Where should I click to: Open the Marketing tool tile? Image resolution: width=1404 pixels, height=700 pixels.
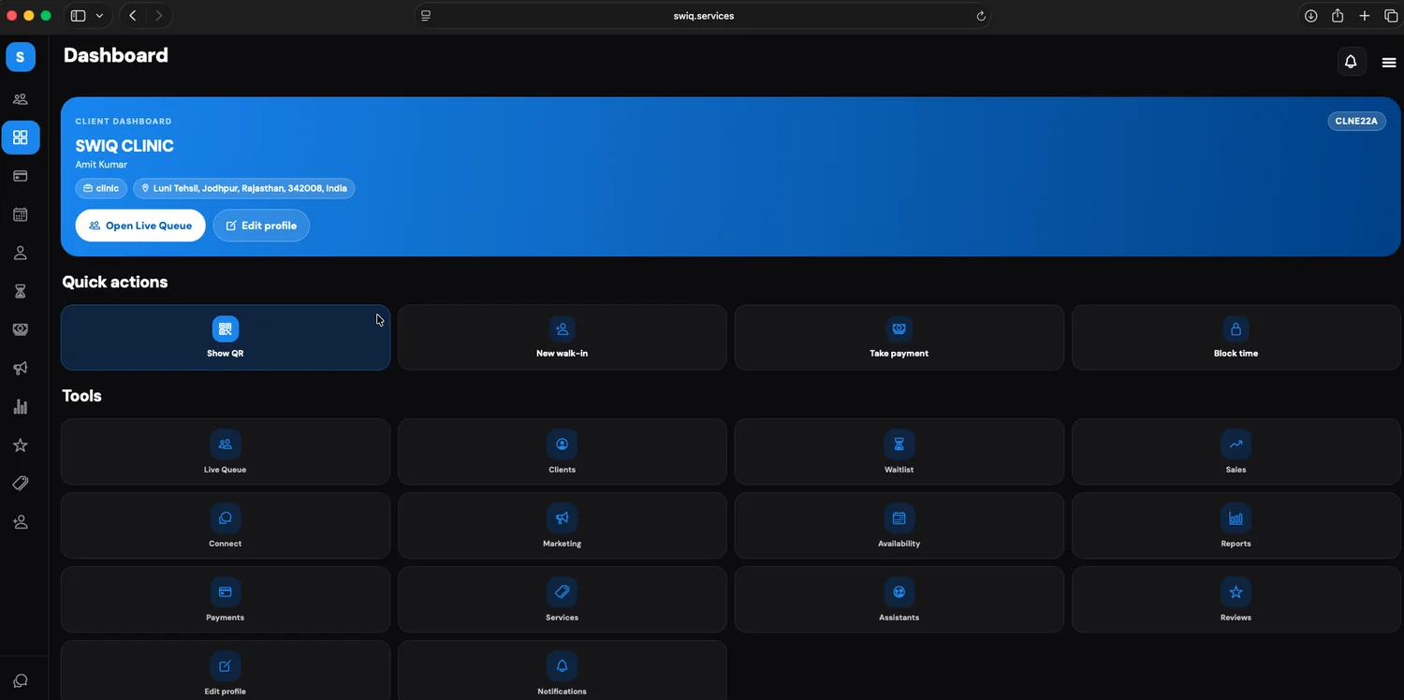[x=563, y=526]
